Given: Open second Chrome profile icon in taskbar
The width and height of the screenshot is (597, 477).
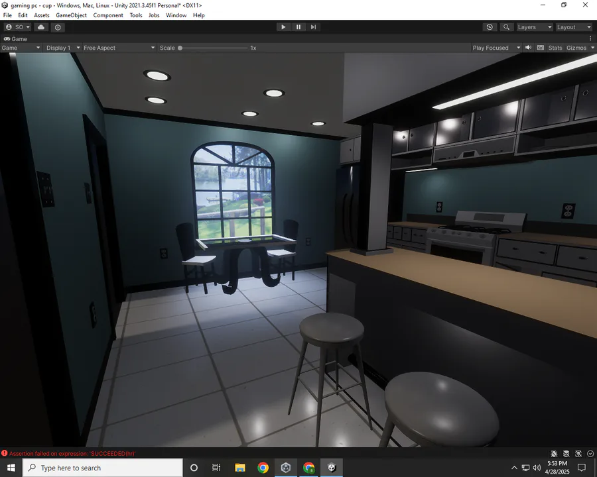Looking at the screenshot, I should coord(308,468).
